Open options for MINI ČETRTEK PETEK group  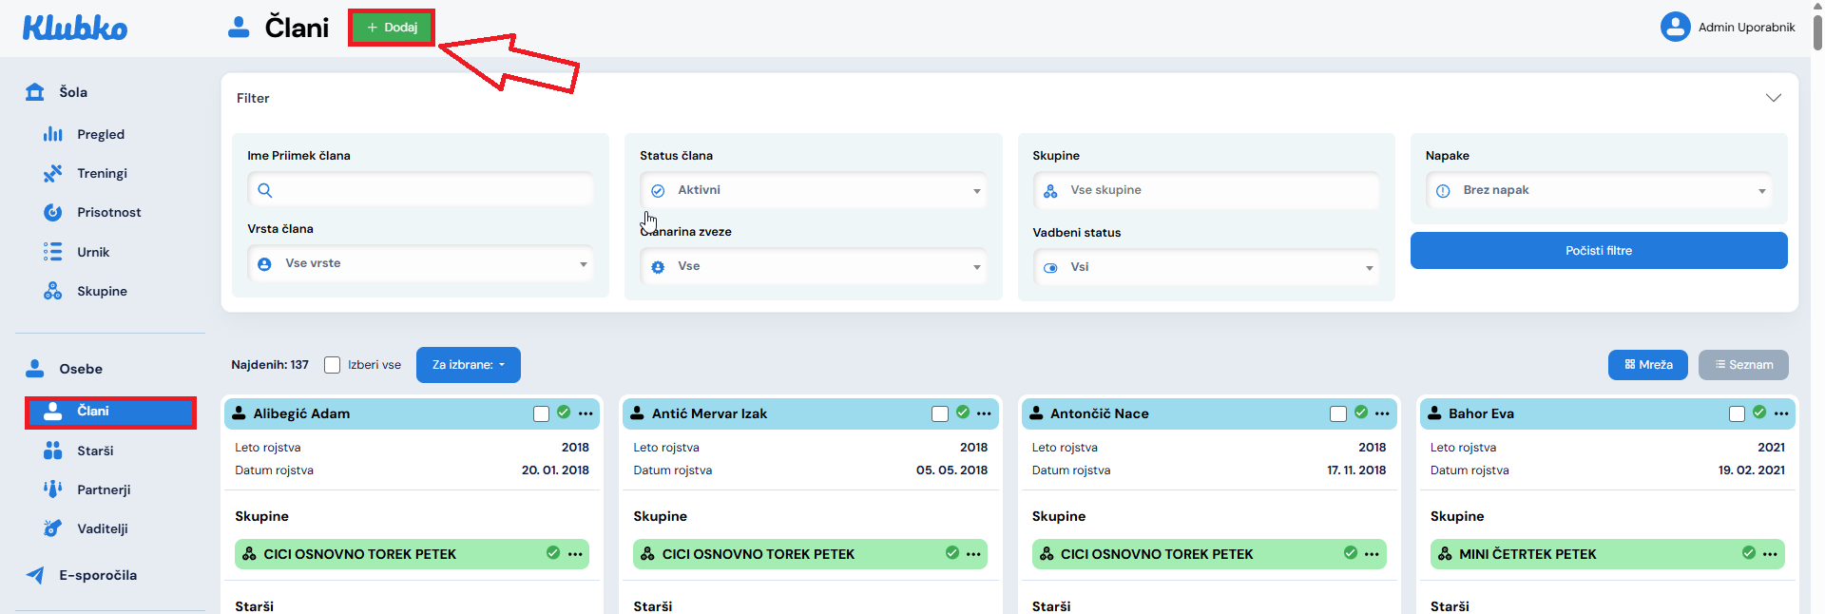(1770, 554)
